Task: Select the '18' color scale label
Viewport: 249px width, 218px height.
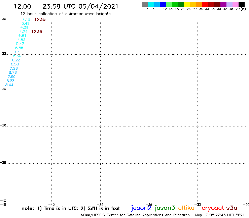Action: [x=177, y=9]
